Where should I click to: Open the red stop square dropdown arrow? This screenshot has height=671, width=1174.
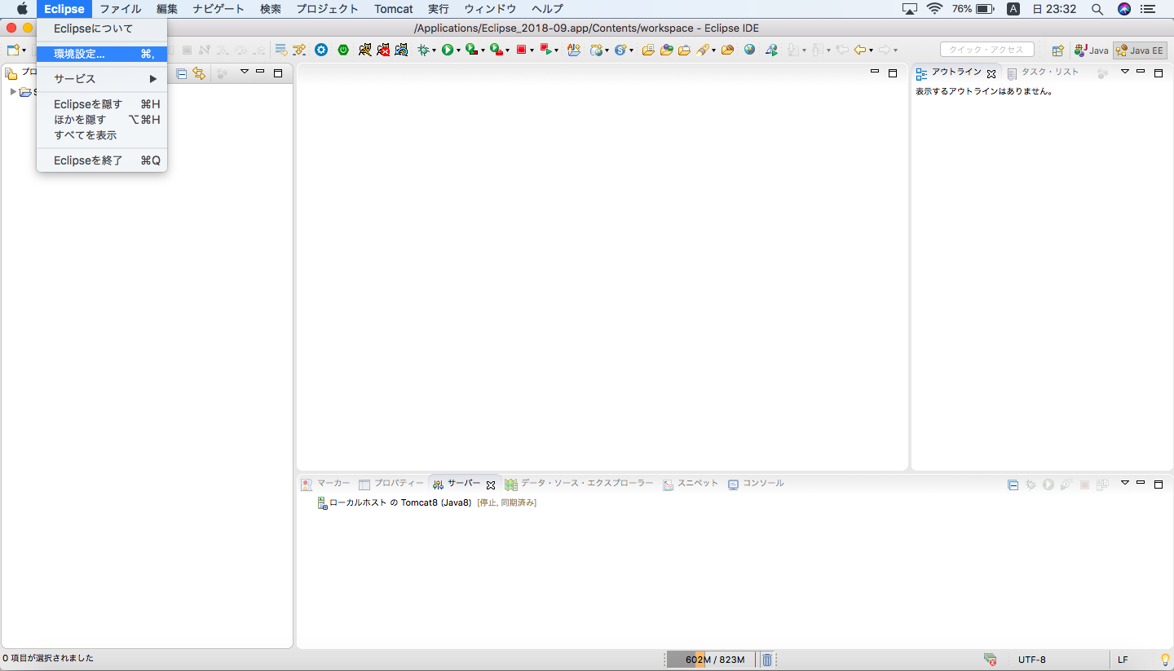click(x=532, y=50)
